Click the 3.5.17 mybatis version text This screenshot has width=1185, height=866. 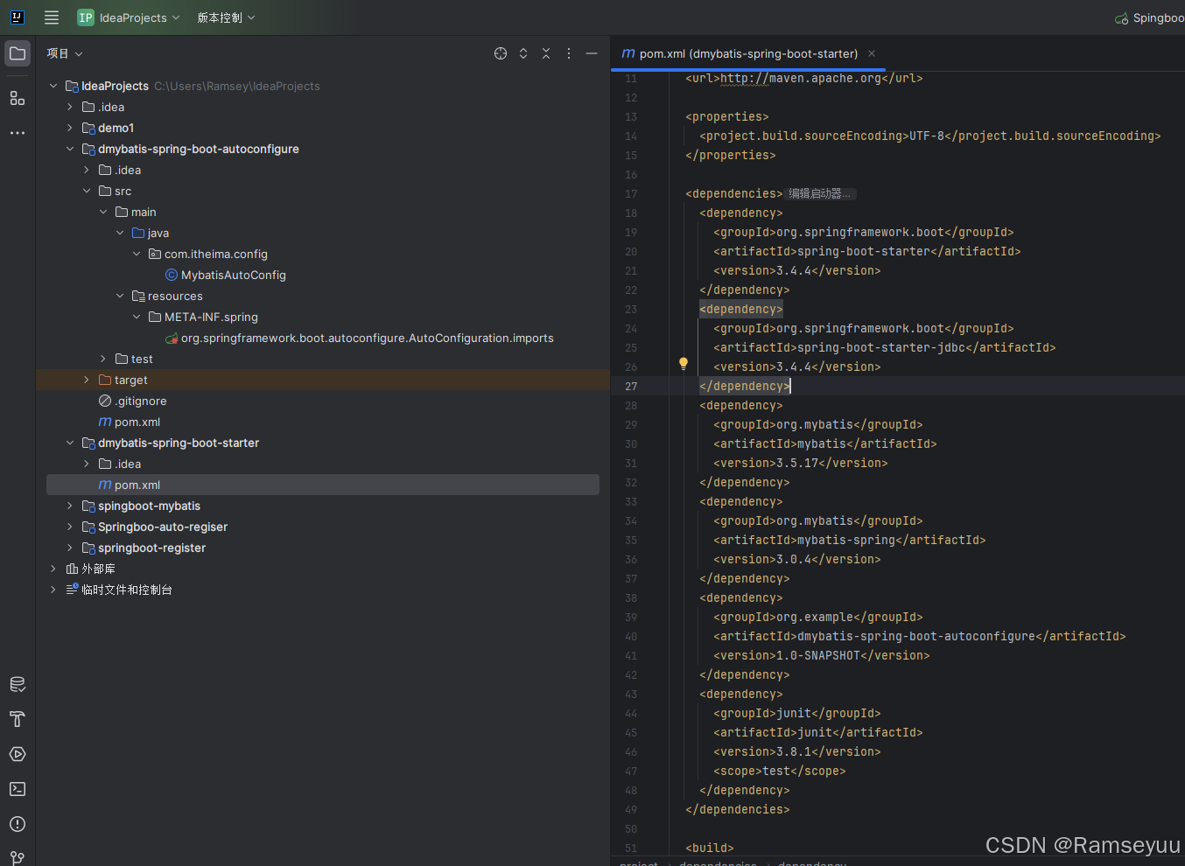[797, 463]
